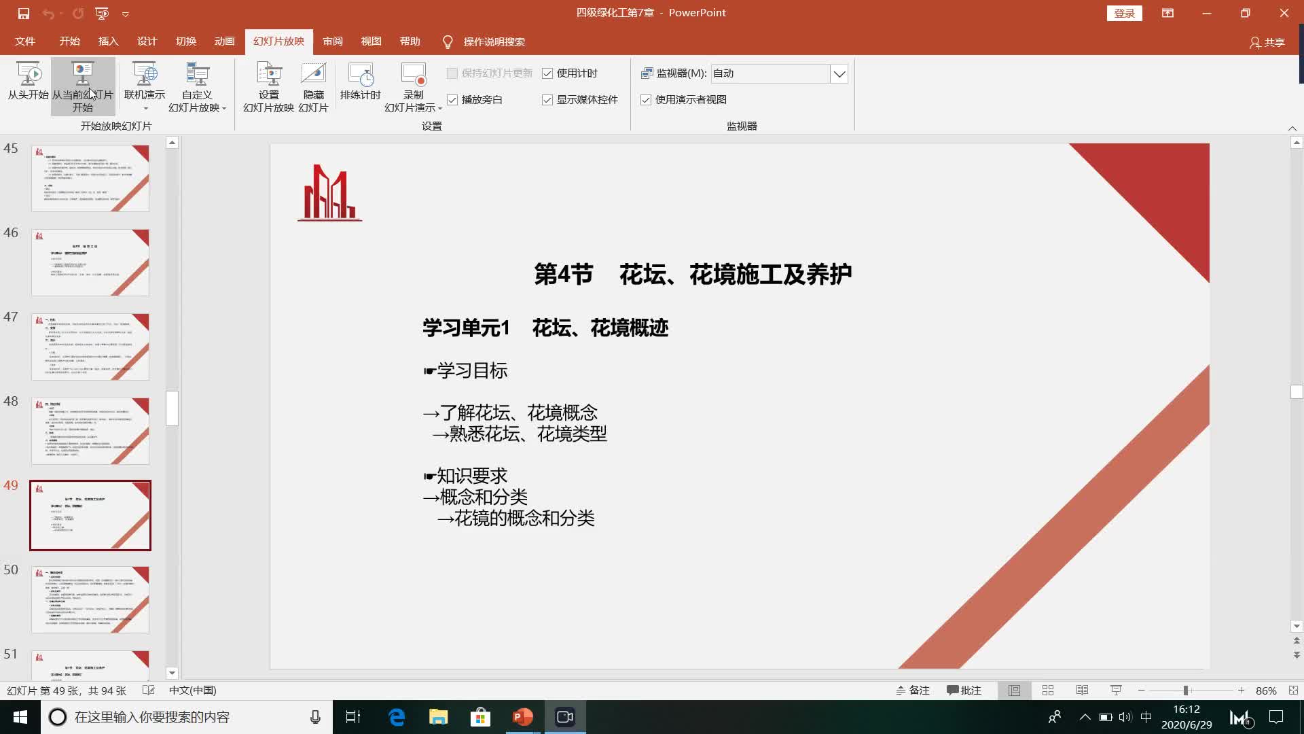This screenshot has width=1304, height=734.
Task: Uncheck Use Timings (使用计时) checkbox
Action: click(547, 73)
